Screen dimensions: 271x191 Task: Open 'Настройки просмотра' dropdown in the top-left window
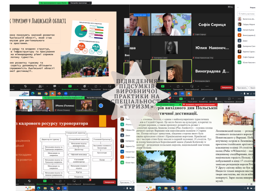coord(80,3)
